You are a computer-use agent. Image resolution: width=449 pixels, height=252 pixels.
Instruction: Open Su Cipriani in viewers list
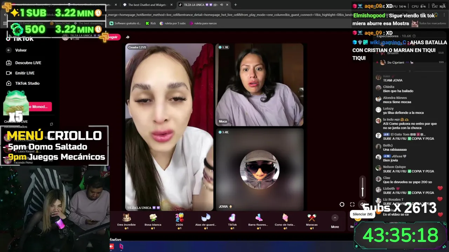[395, 62]
